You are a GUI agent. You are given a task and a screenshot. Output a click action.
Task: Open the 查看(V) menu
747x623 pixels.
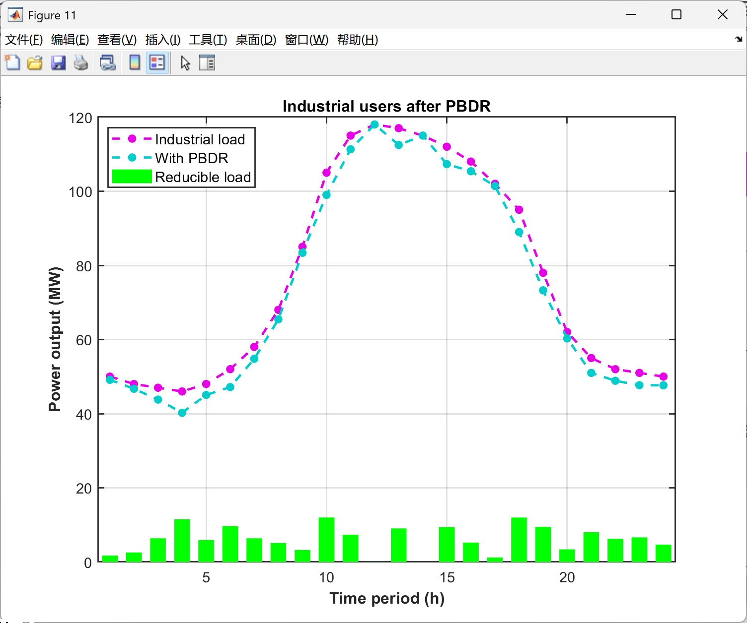117,40
